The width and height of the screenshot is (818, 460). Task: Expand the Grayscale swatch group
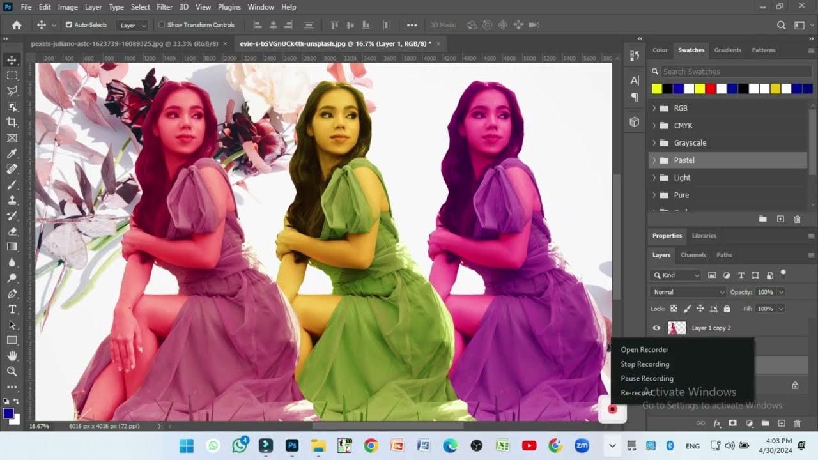tap(654, 142)
